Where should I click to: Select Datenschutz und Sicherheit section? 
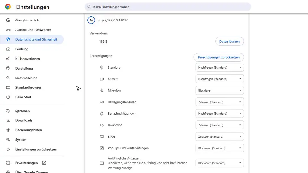click(32, 39)
